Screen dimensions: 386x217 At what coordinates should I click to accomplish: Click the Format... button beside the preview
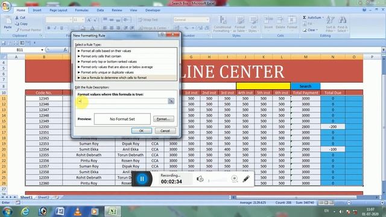[x=163, y=119]
